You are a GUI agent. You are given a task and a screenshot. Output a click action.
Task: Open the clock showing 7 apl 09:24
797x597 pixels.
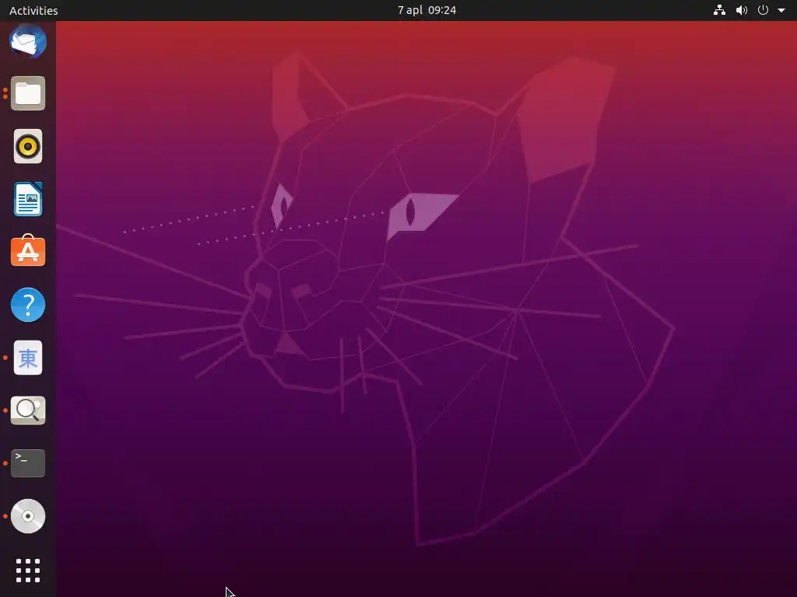[x=427, y=10]
